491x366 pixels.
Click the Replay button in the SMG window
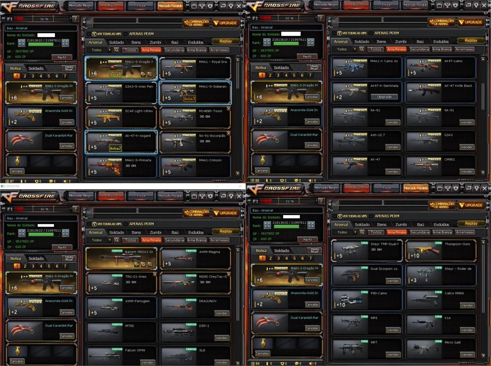click(471, 224)
